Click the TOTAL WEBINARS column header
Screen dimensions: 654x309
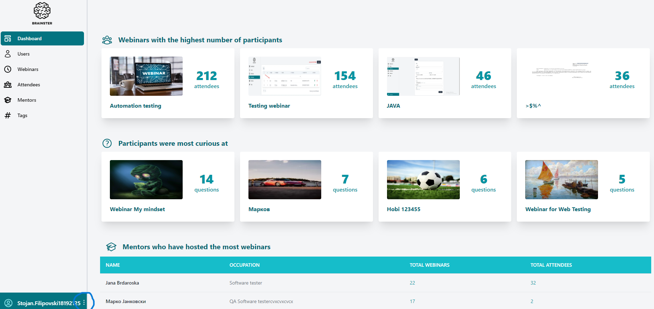click(429, 265)
